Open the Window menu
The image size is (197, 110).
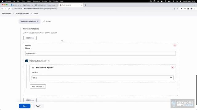tap(56, 1)
